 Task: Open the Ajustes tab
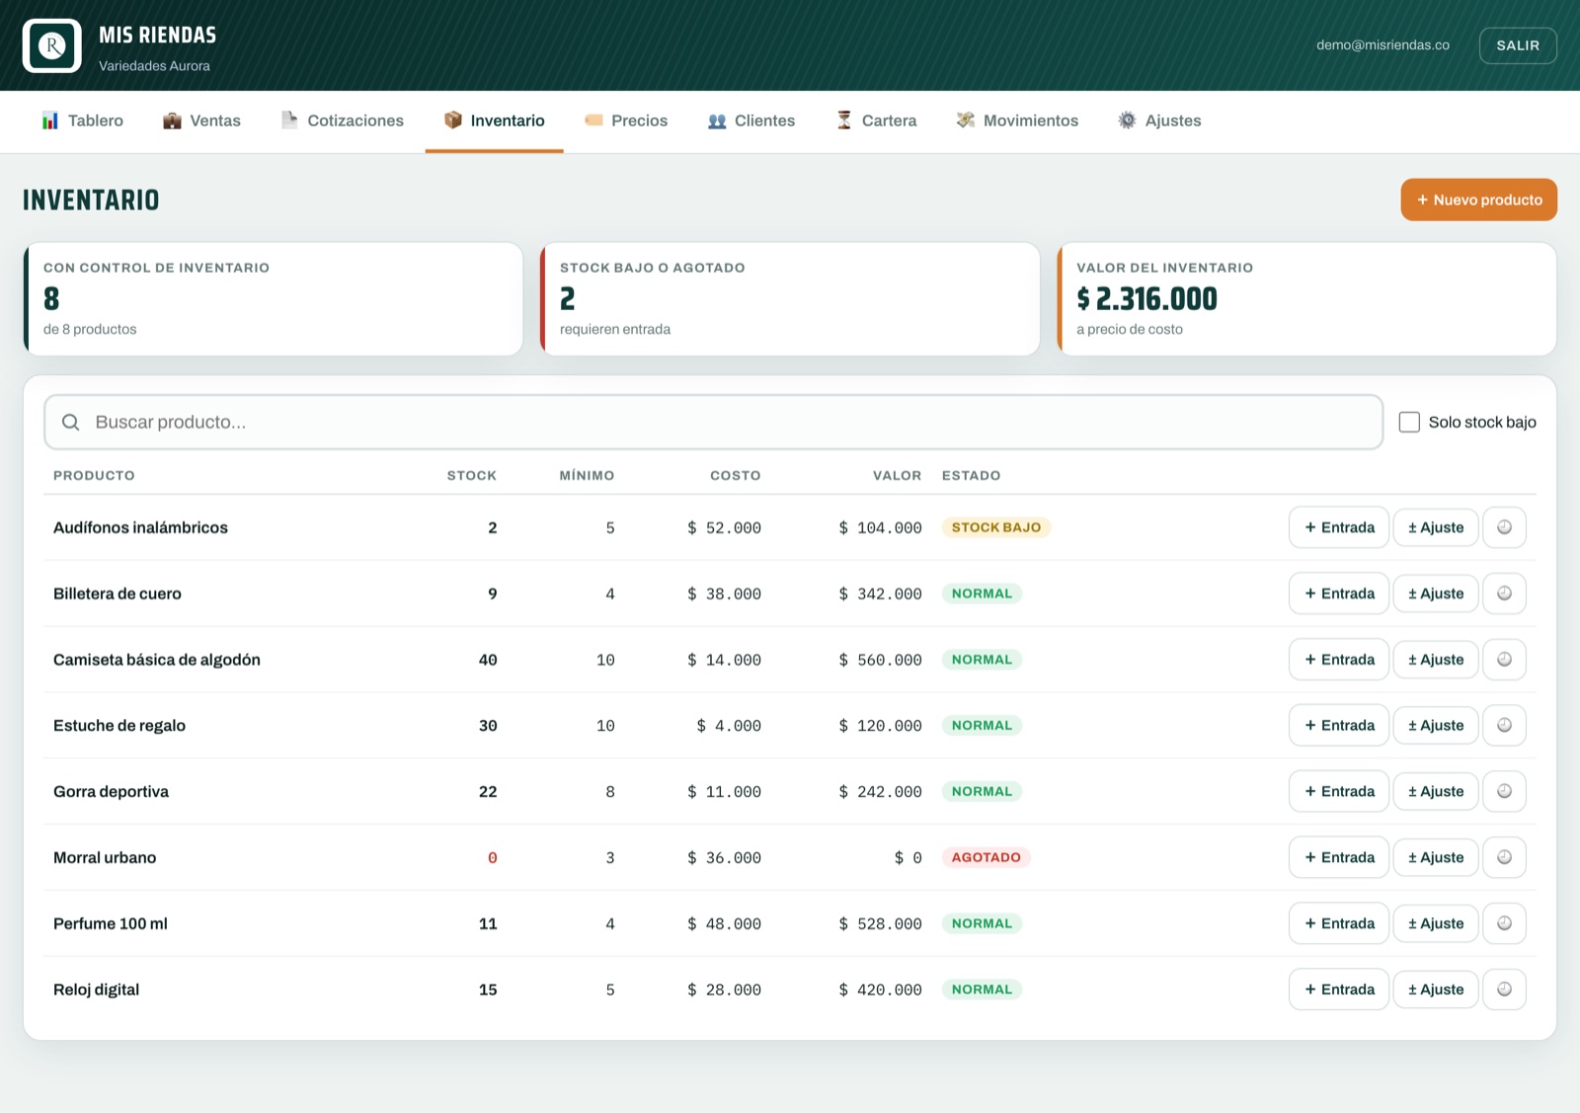(1159, 120)
